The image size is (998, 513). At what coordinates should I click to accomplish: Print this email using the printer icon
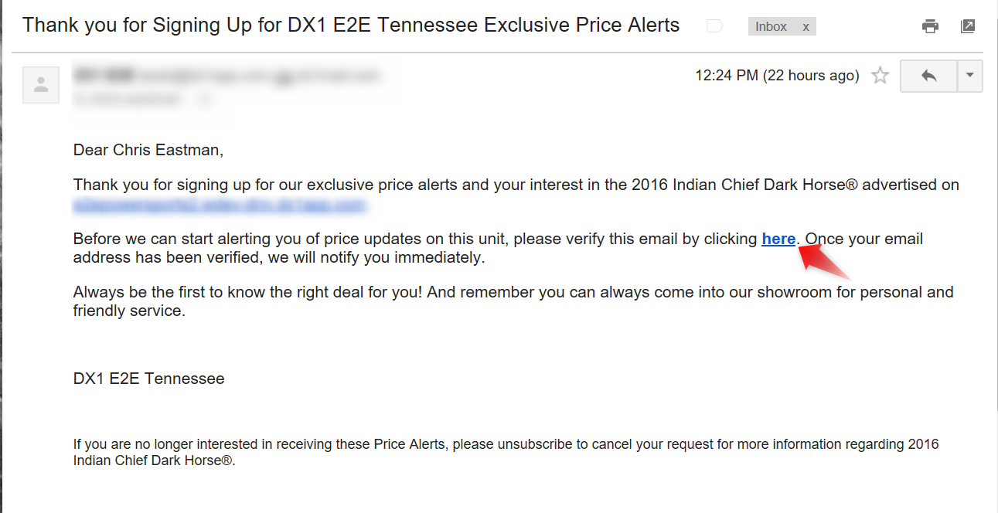coord(930,26)
